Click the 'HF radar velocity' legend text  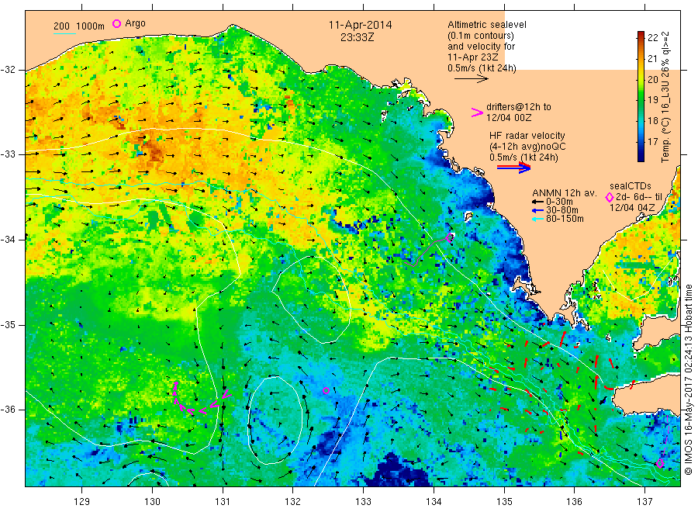527,135
